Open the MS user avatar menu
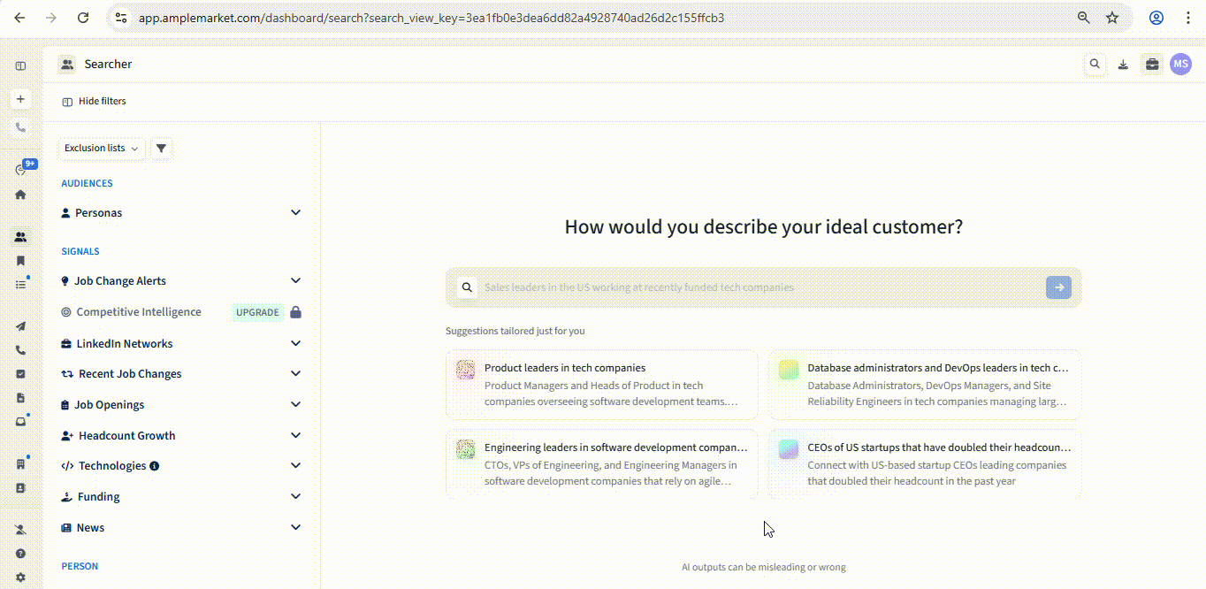Image resolution: width=1206 pixels, height=589 pixels. coord(1180,65)
